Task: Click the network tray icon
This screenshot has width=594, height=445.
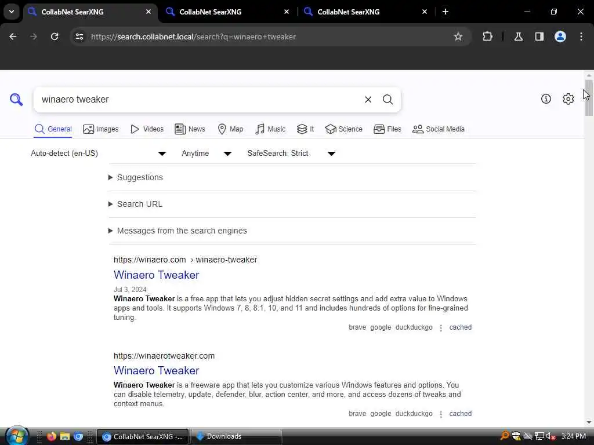Action: (x=539, y=436)
